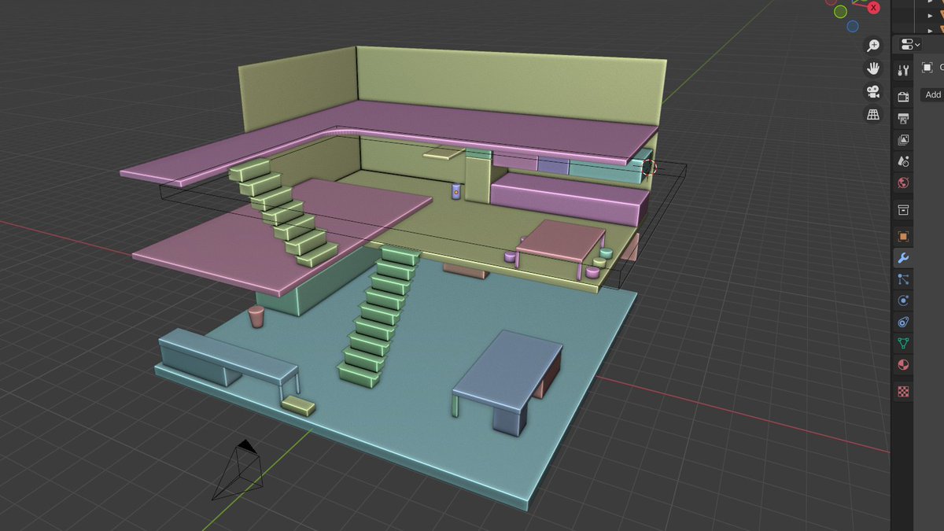944x531 pixels.
Task: Select the Modifiers wrench tab
Action: (903, 258)
